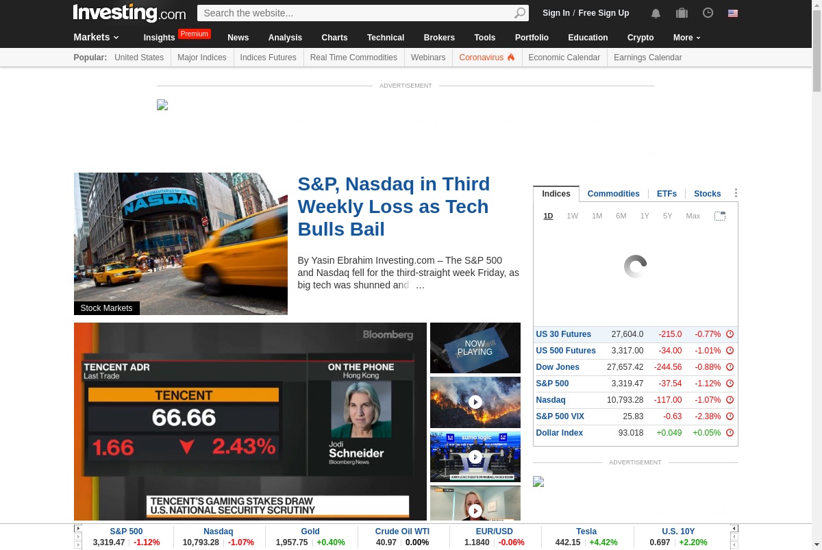Open the chart widget options dots
Viewport: 822px width, 550px height.
pyautogui.click(x=736, y=193)
